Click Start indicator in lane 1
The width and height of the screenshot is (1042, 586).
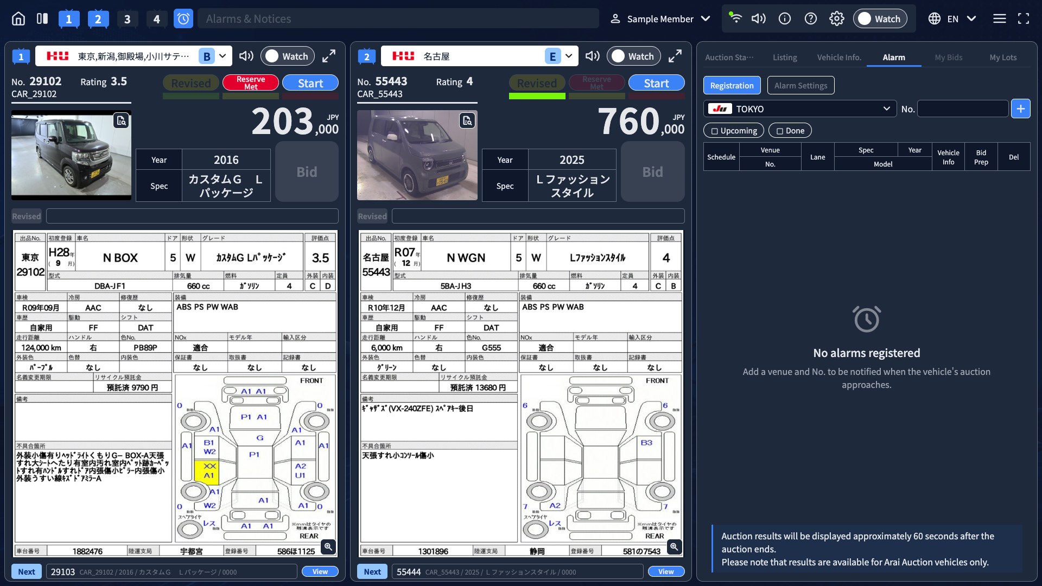click(310, 83)
